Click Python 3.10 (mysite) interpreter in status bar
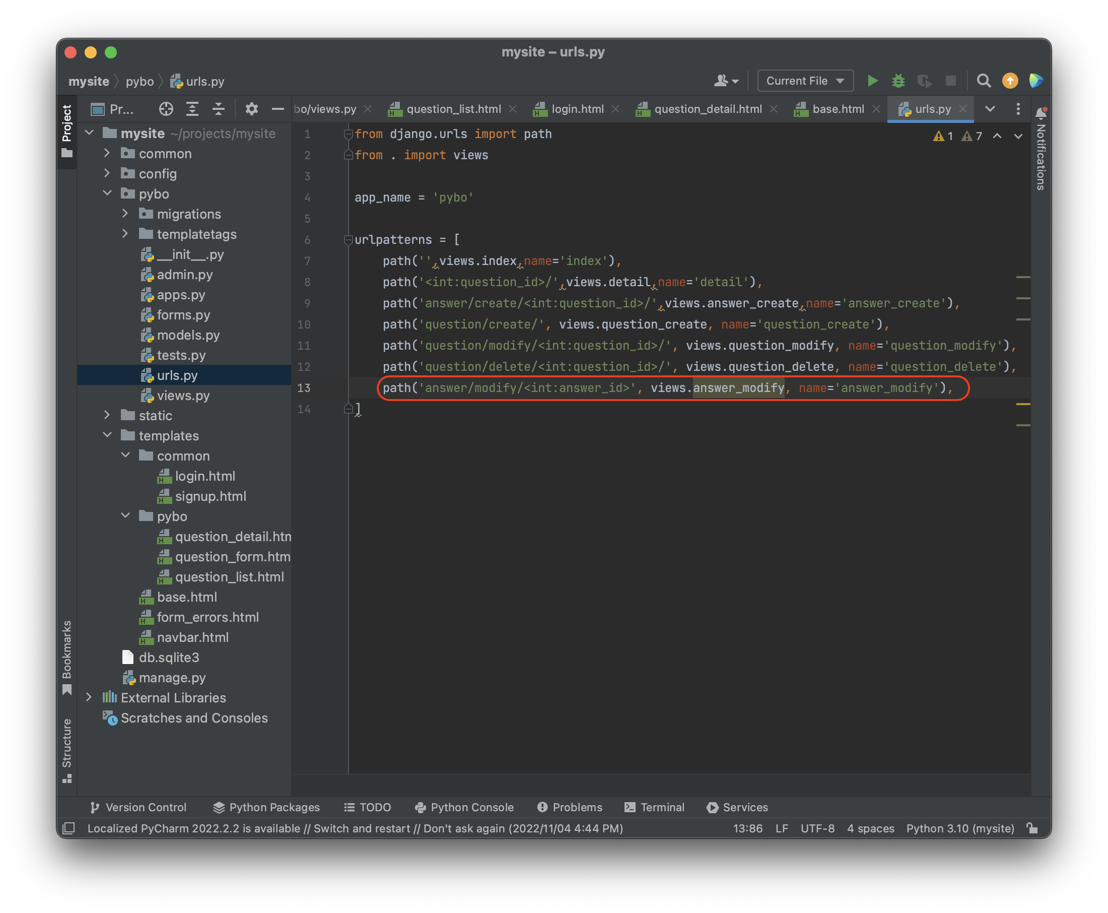This screenshot has width=1108, height=913. pyautogui.click(x=960, y=828)
